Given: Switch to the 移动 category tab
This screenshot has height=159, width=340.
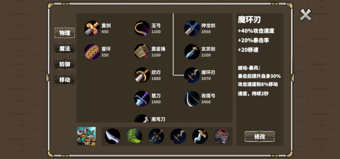Looking at the screenshot, I should pyautogui.click(x=65, y=80).
